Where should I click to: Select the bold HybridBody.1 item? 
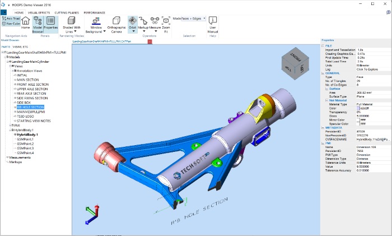[27, 135]
